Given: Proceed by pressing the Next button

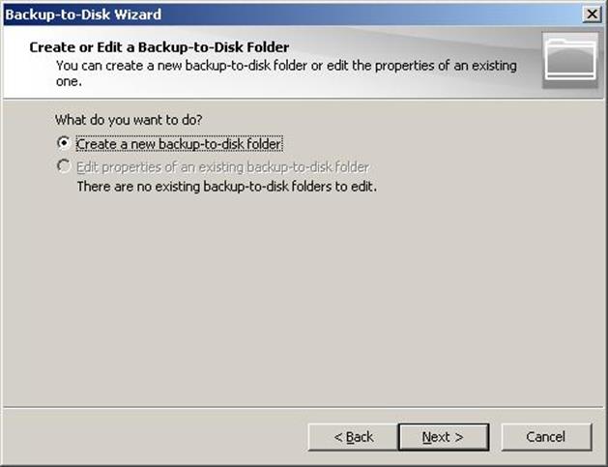Looking at the screenshot, I should [x=443, y=437].
